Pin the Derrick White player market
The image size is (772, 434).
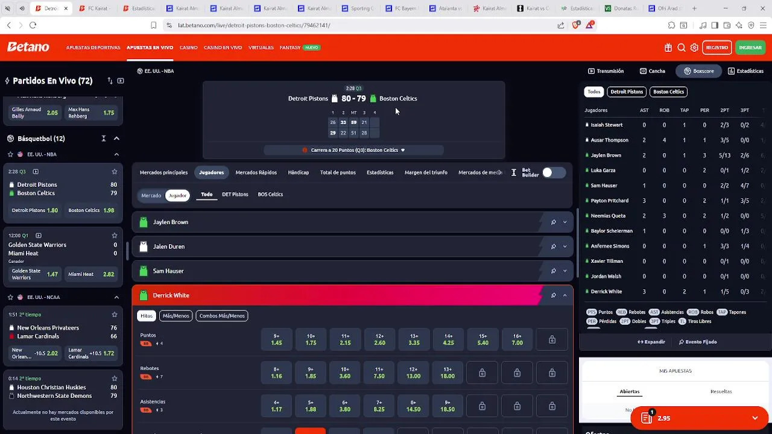553,295
